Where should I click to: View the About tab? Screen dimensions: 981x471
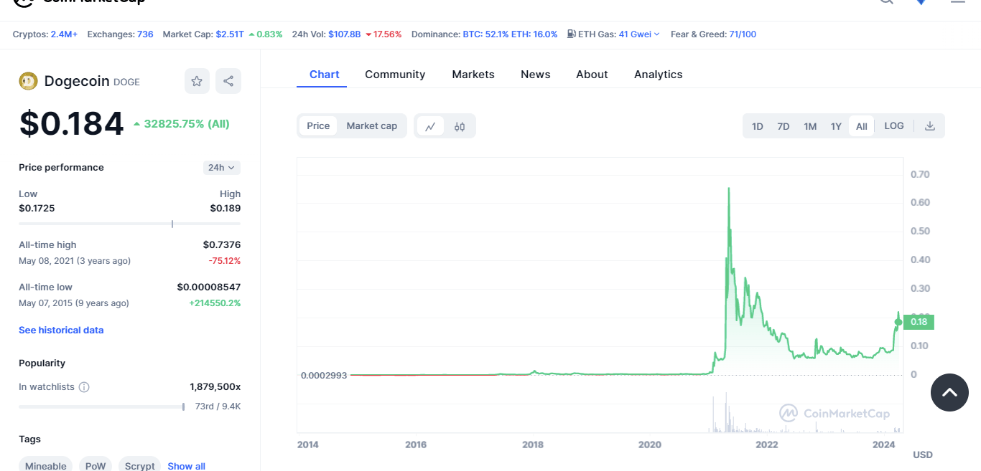point(592,75)
